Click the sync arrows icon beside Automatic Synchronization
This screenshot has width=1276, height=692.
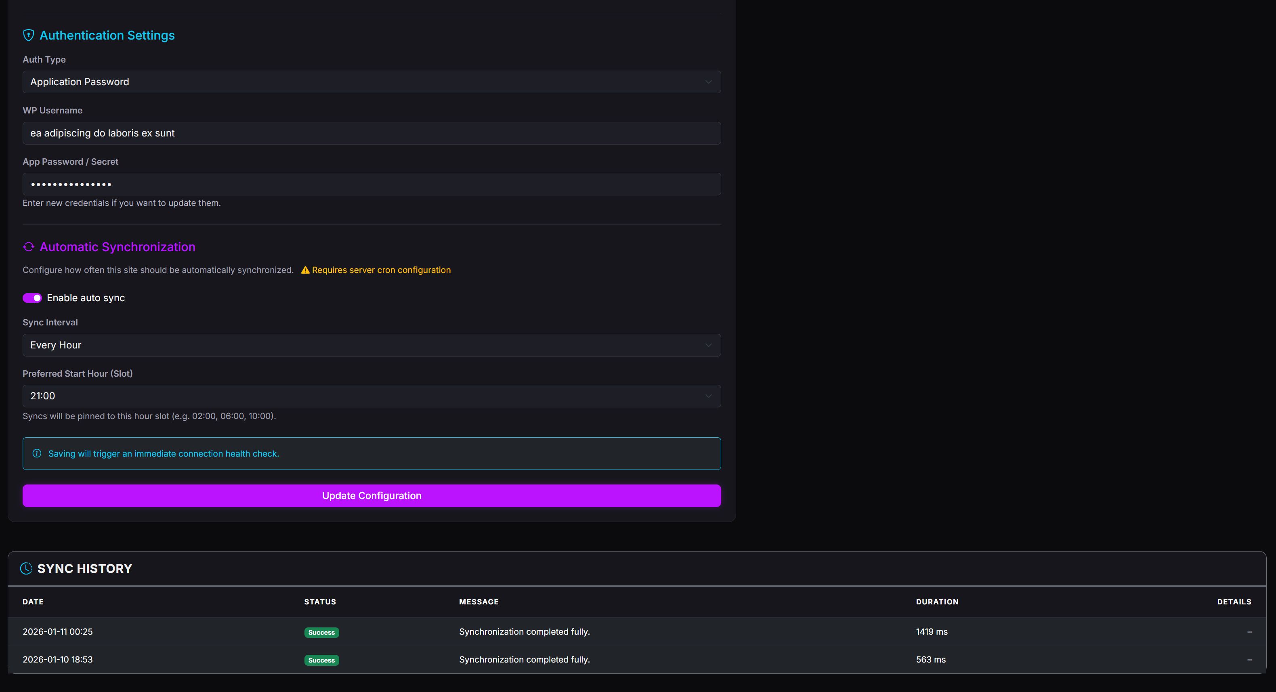click(28, 247)
